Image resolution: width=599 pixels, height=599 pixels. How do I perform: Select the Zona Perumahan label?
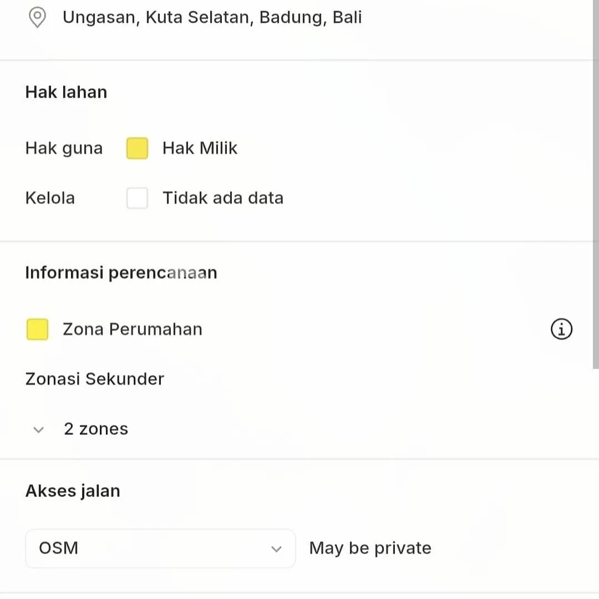[132, 329]
